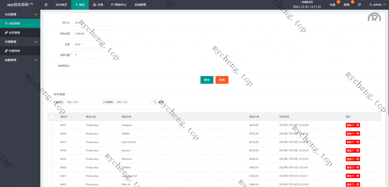The width and height of the screenshot is (389, 187).
Task: Tick the checkbox for product 8455
Action: click(52, 125)
